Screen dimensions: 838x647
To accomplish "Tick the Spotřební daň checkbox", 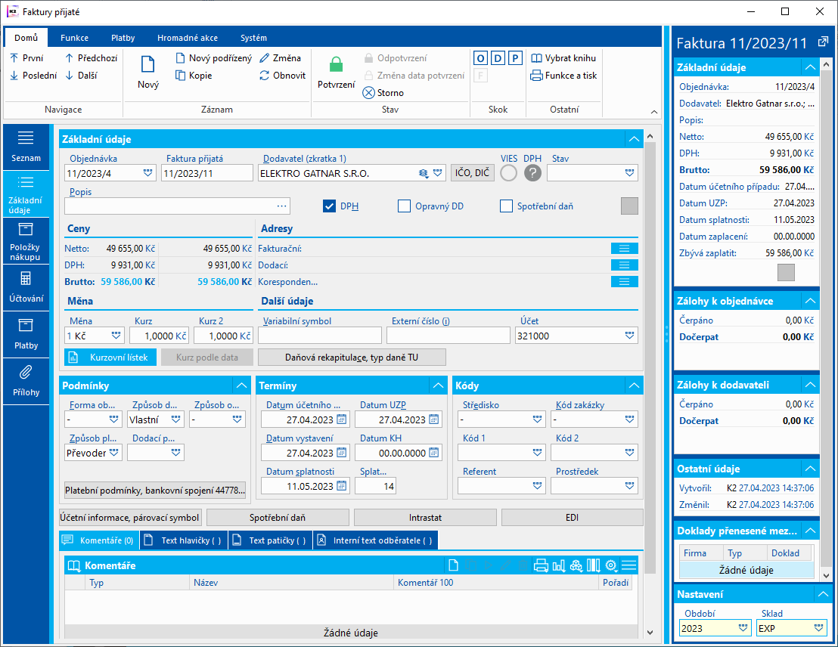I will 507,206.
